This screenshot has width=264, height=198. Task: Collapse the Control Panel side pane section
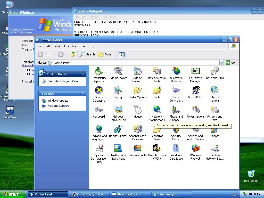point(82,74)
